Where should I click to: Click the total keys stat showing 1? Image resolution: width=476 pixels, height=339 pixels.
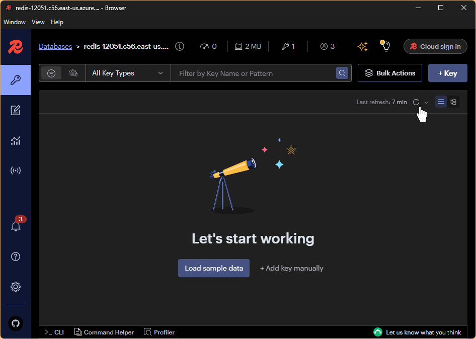(288, 46)
